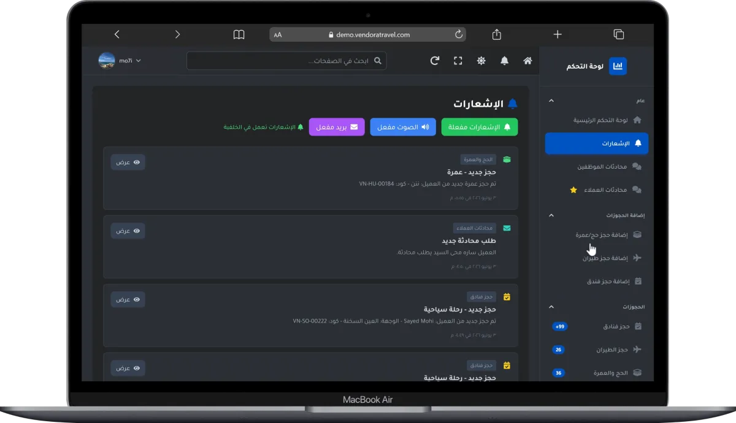Screen dimensions: 736x423
Task: Click the محادثات العملاء category tag
Action: click(475, 228)
